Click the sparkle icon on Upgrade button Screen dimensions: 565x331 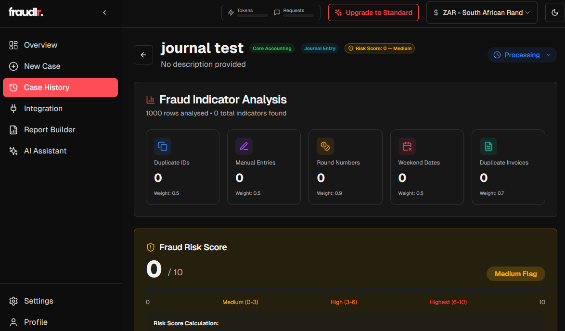pyautogui.click(x=338, y=13)
